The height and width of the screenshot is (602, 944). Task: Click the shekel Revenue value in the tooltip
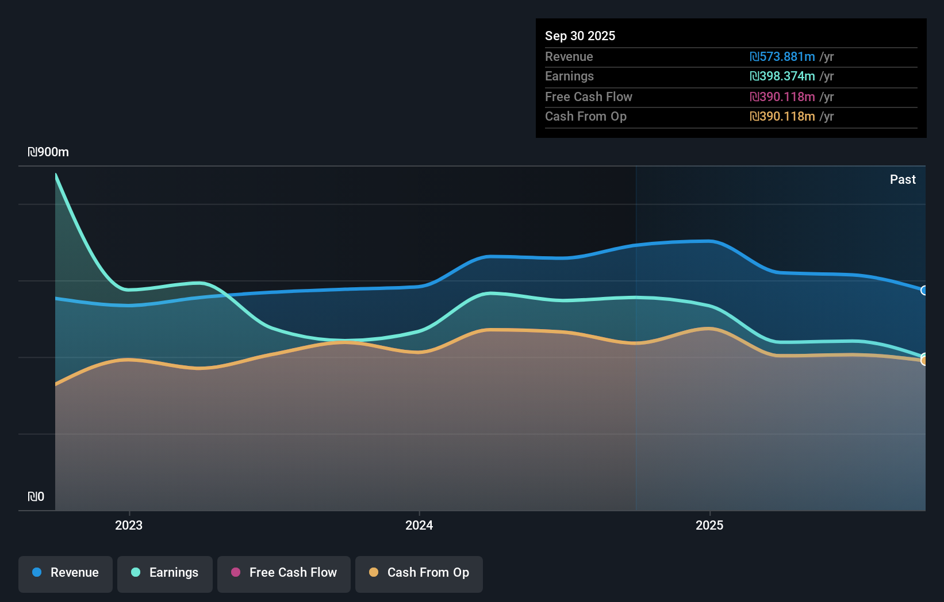point(783,56)
